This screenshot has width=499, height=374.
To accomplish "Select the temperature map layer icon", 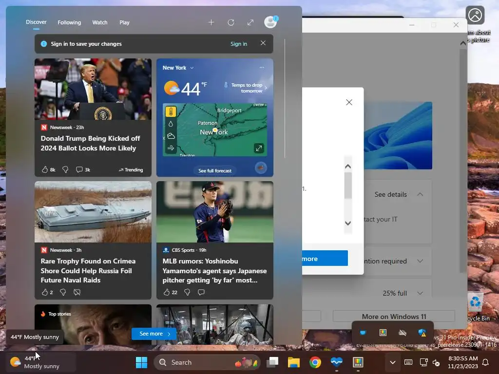I will coord(171,112).
